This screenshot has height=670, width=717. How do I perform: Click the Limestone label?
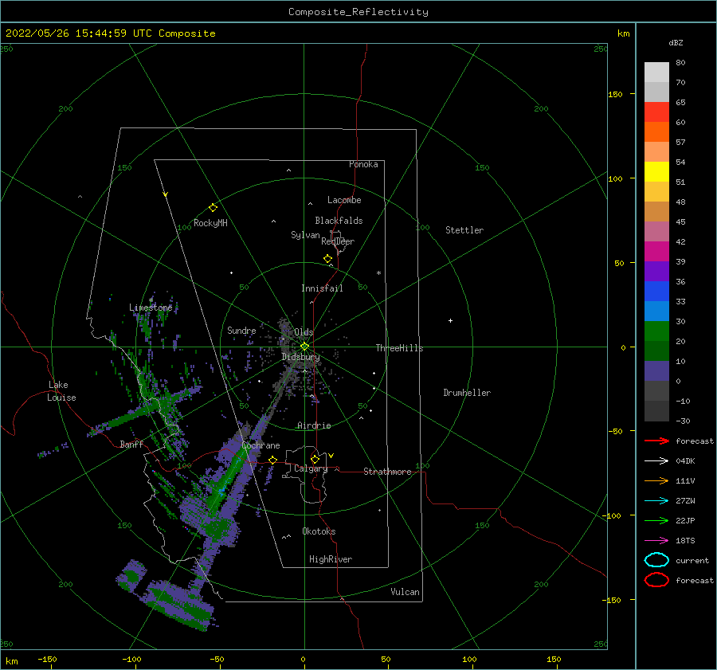[x=151, y=308]
